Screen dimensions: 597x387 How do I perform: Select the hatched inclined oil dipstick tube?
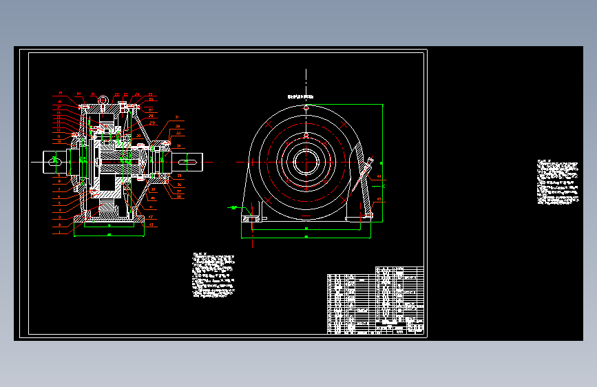[362, 176]
